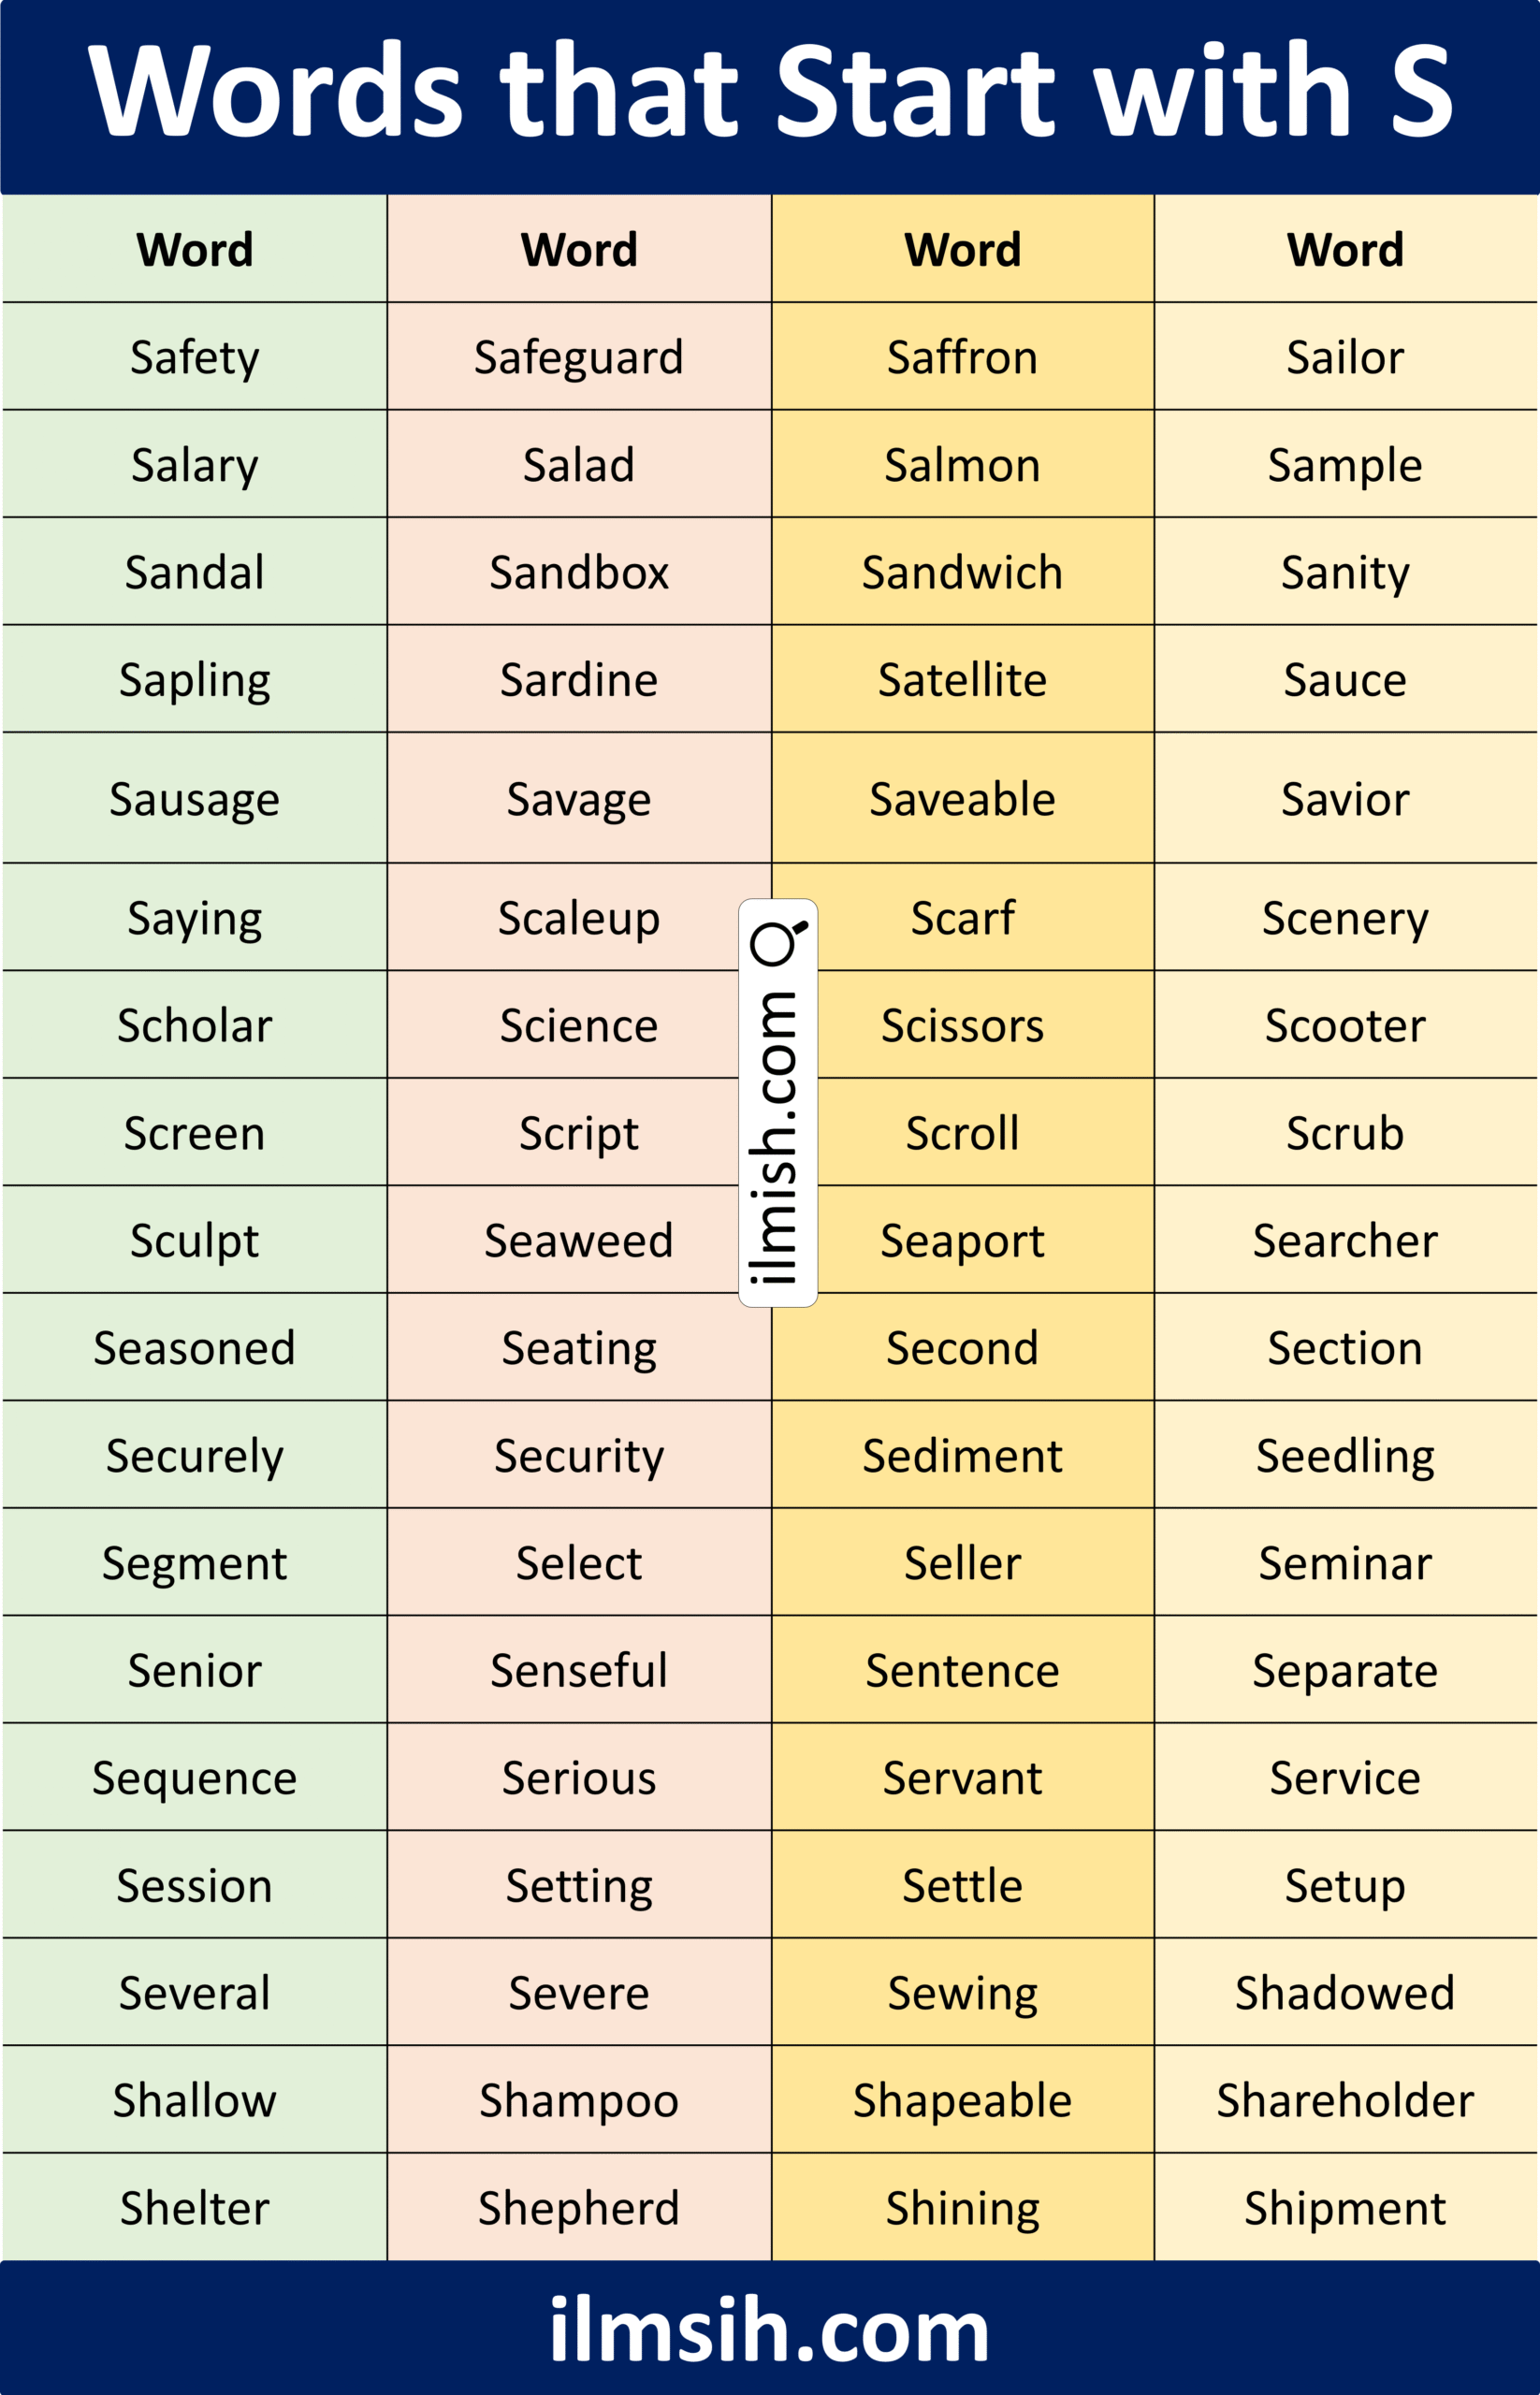This screenshot has width=1540, height=2395.
Task: Click the Satellite cell
Action: point(962,680)
